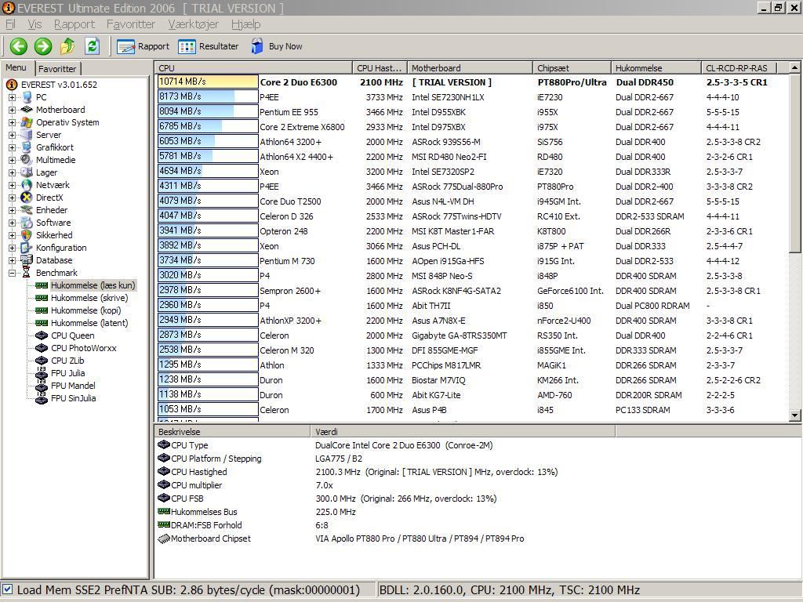Click the Multimedie icon in the tree
The width and height of the screenshot is (803, 602).
click(x=27, y=160)
